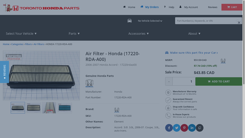Add the air filter to cart
Viewport: 245px width, 138px height.
(x=218, y=82)
